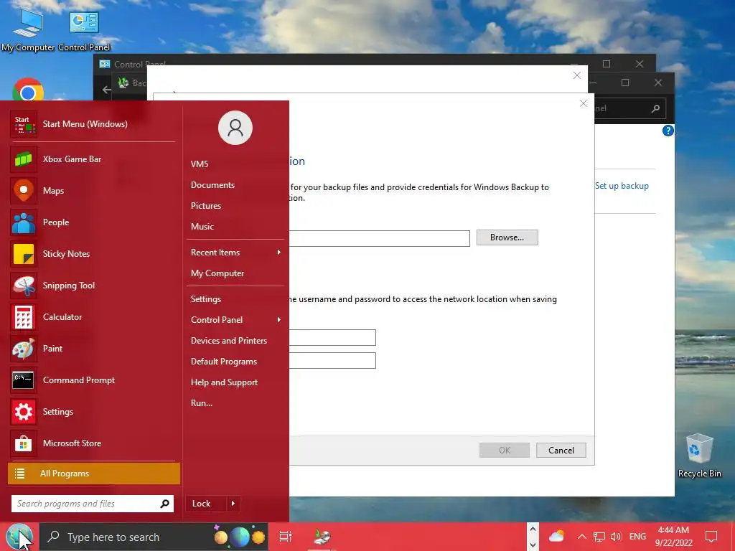Screen dimensions: 735x551
Task: Click the Start globe button on taskbar
Action: 19,537
